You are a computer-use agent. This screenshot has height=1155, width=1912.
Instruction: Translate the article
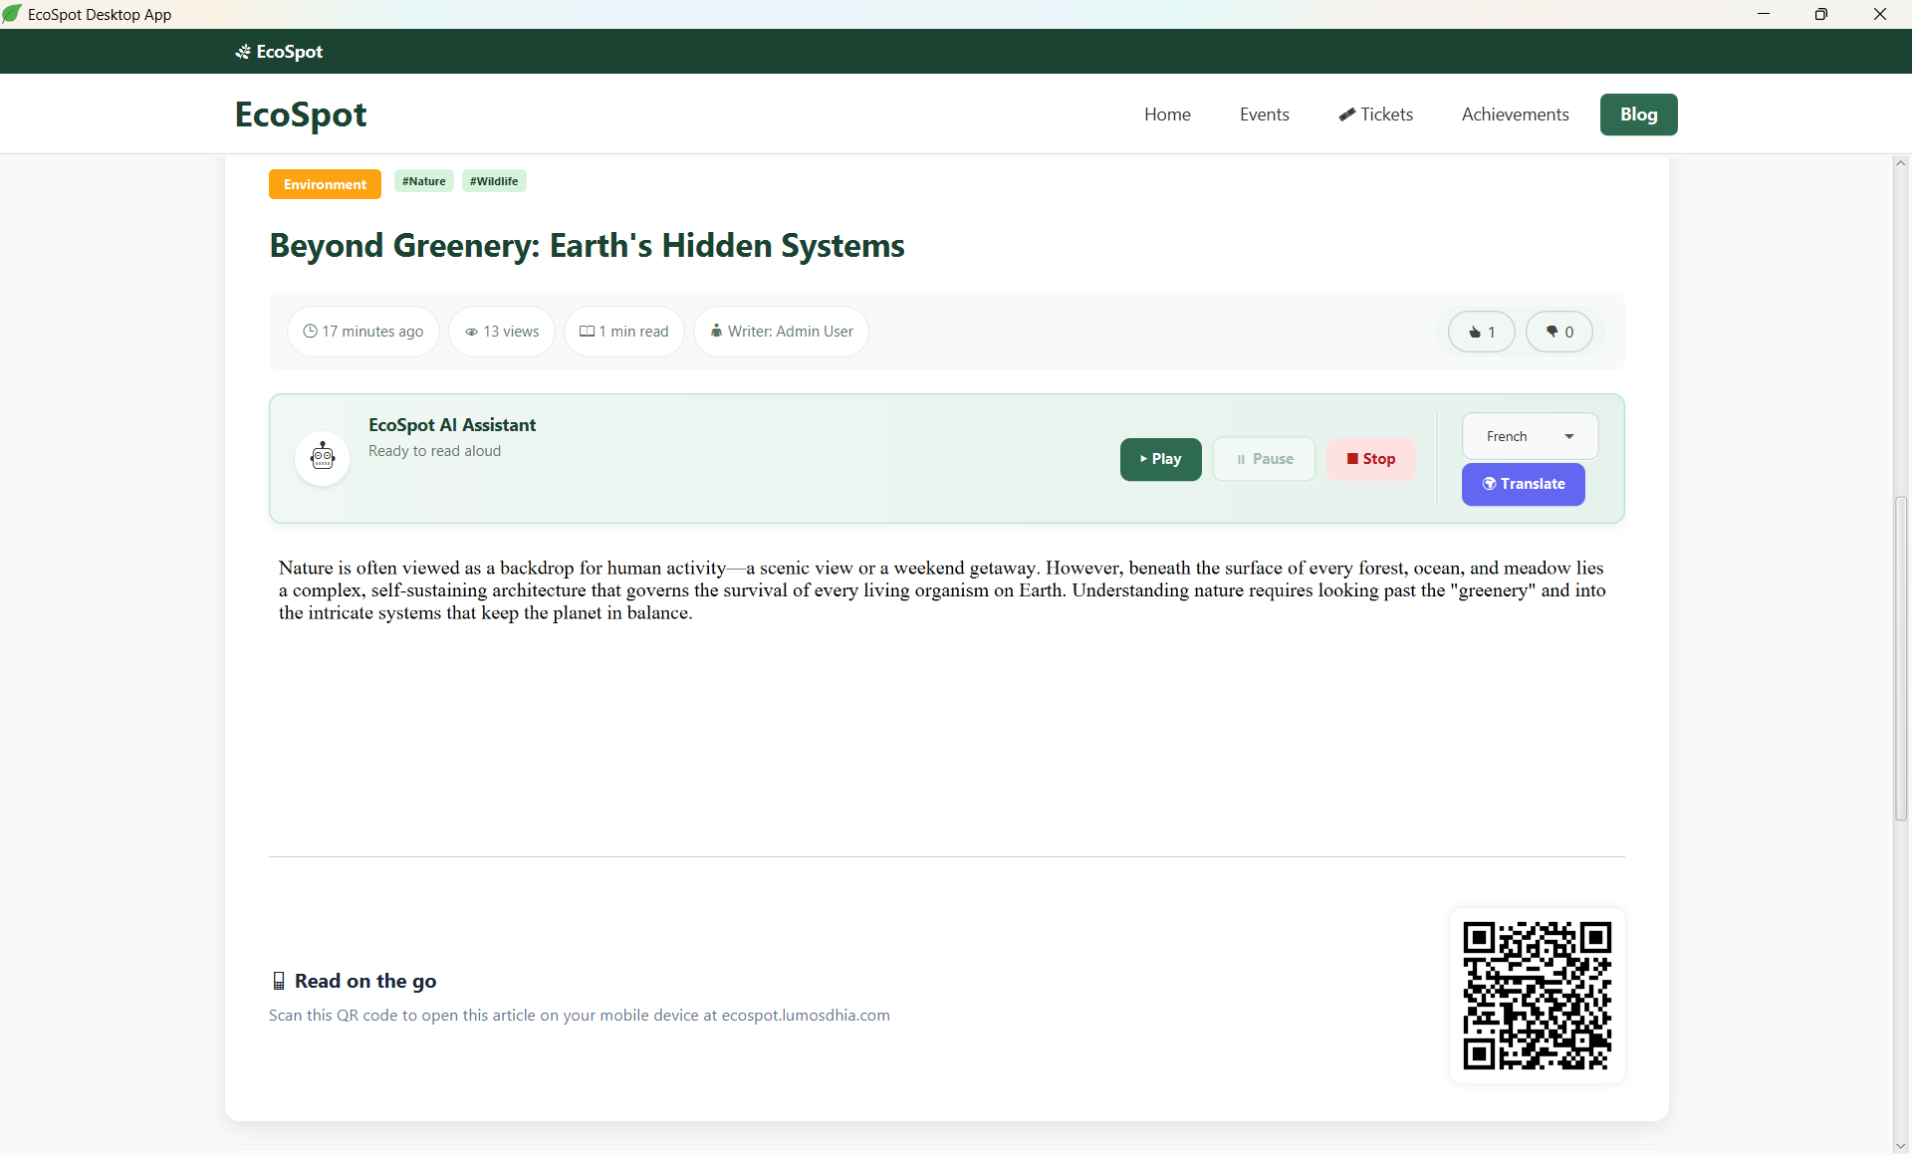point(1523,484)
